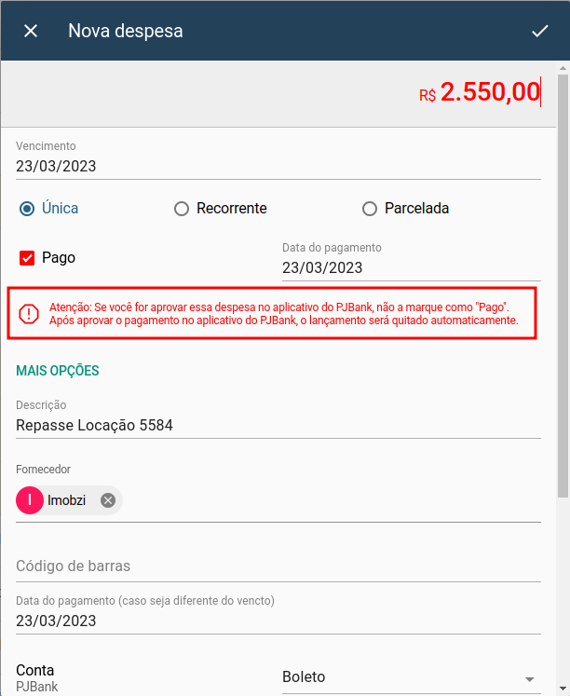The image size is (570, 696).
Task: Open the Boleto payment method dropdown
Action: pyautogui.click(x=411, y=677)
